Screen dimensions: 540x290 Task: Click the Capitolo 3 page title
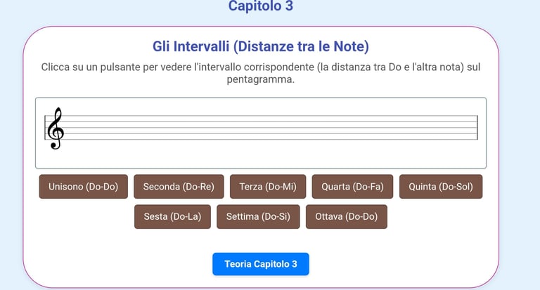(x=261, y=6)
